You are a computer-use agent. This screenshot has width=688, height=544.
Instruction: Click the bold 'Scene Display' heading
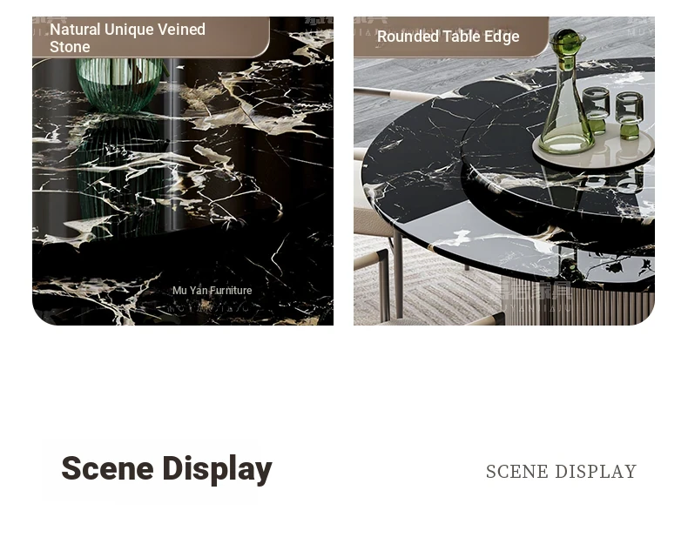pyautogui.click(x=166, y=469)
